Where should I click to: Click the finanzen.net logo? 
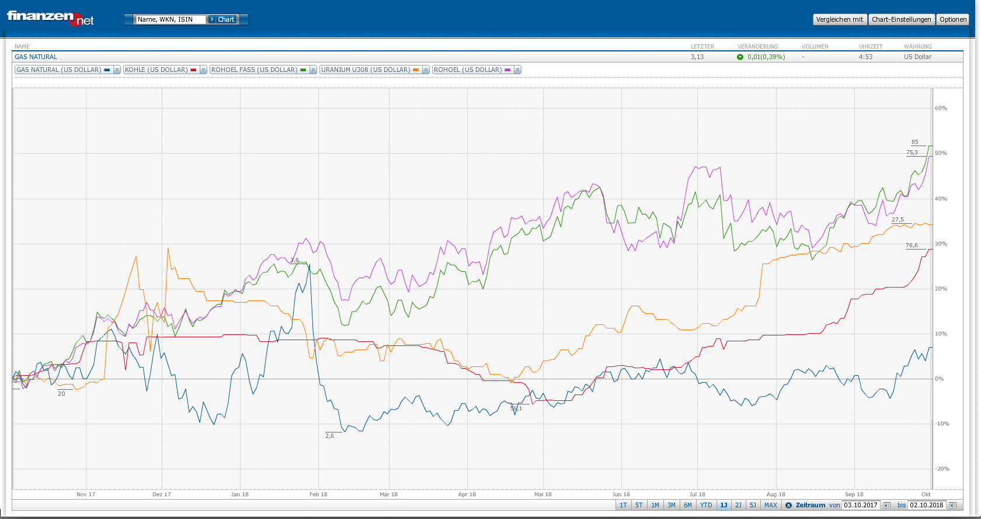(50, 18)
